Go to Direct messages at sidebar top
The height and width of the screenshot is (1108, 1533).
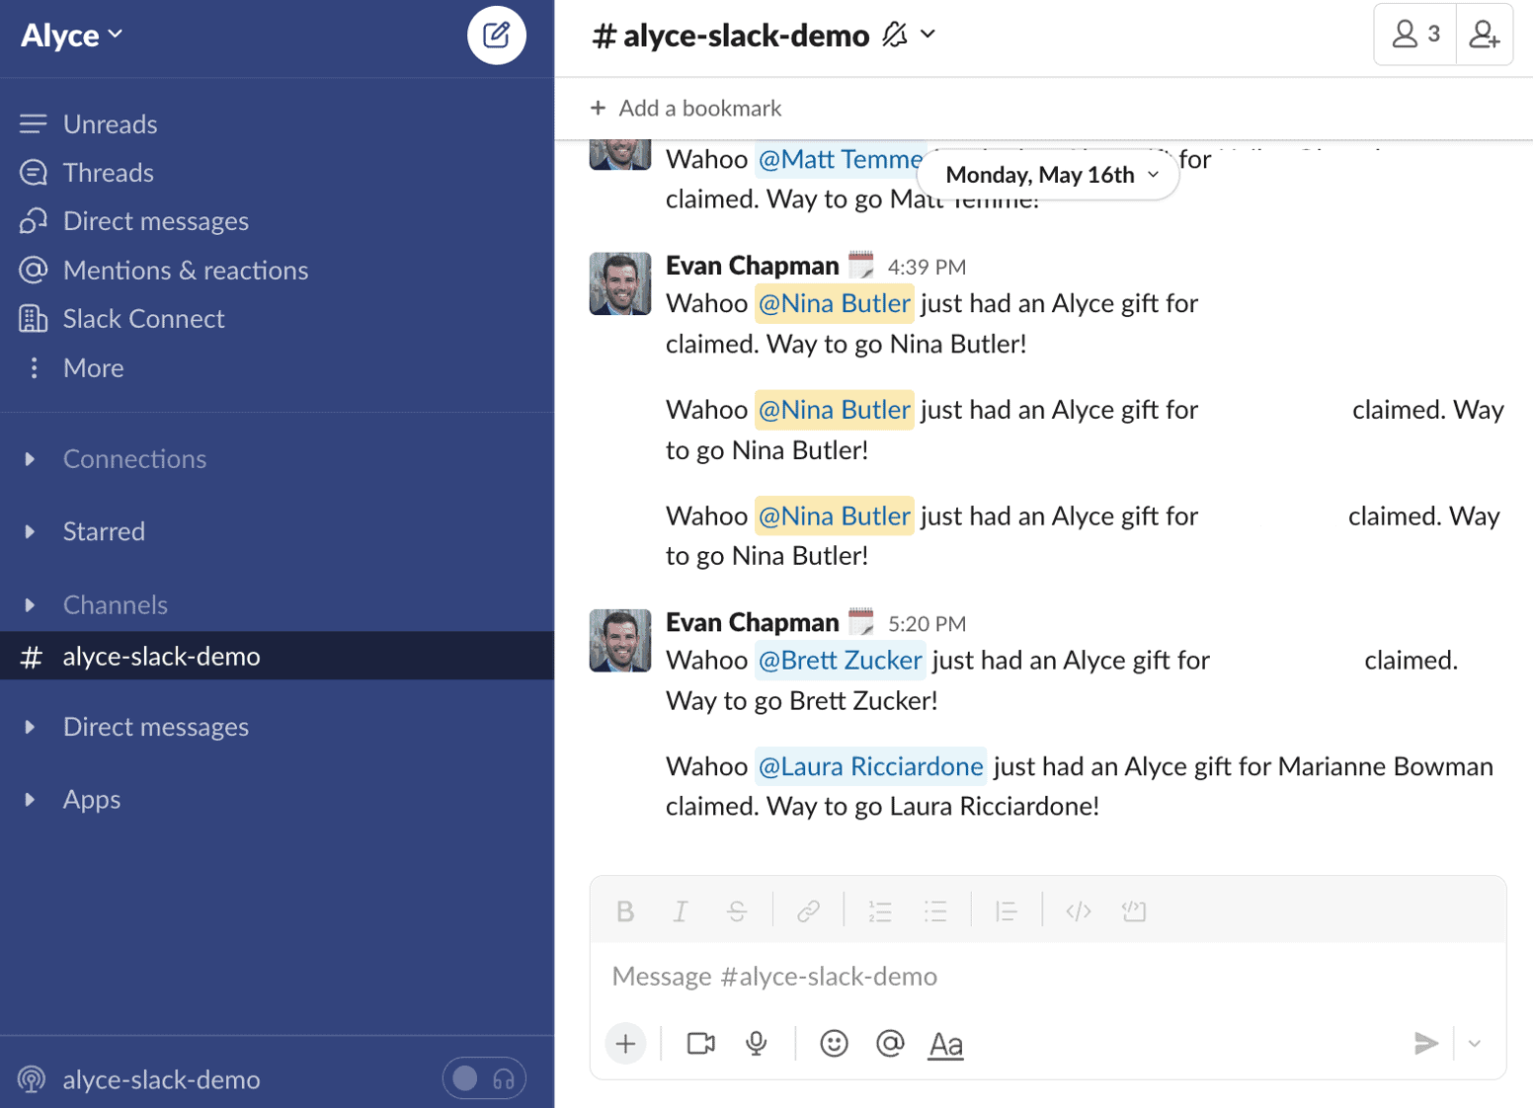(x=155, y=220)
